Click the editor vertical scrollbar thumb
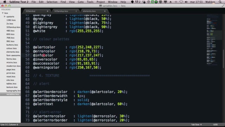This screenshot has width=225, height=127. click(x=224, y=59)
